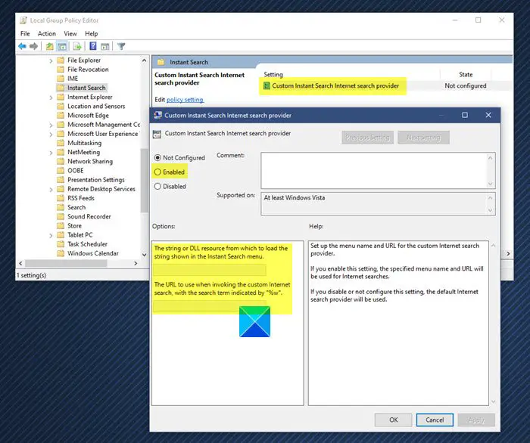Maximize the policy setting dialog
This screenshot has height=443, width=530.
click(465, 115)
